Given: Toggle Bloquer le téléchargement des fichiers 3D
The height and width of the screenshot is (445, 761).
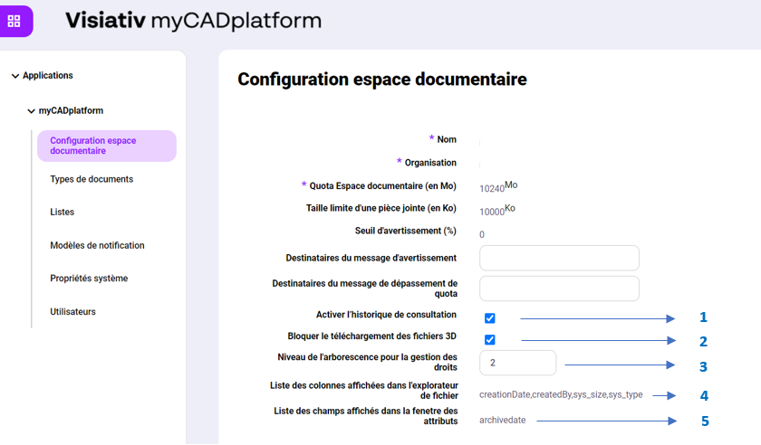Looking at the screenshot, I should (x=490, y=340).
